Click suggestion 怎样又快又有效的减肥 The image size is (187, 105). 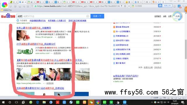77,21
